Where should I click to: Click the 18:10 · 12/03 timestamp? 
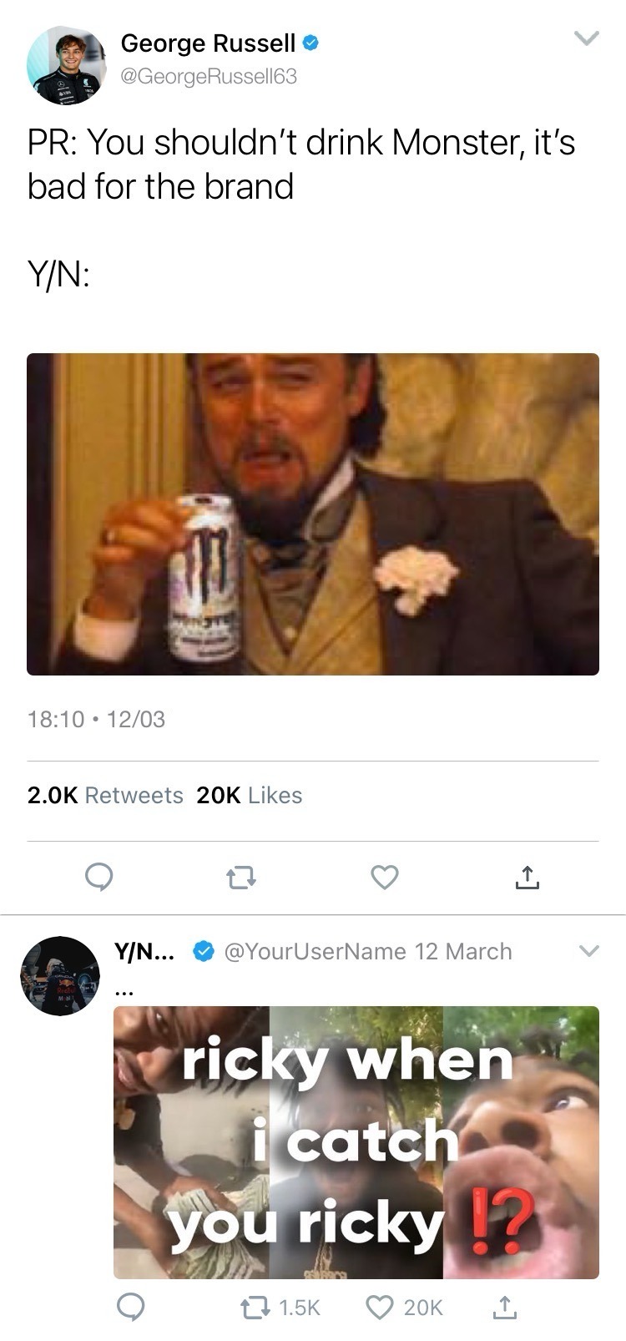coord(97,719)
